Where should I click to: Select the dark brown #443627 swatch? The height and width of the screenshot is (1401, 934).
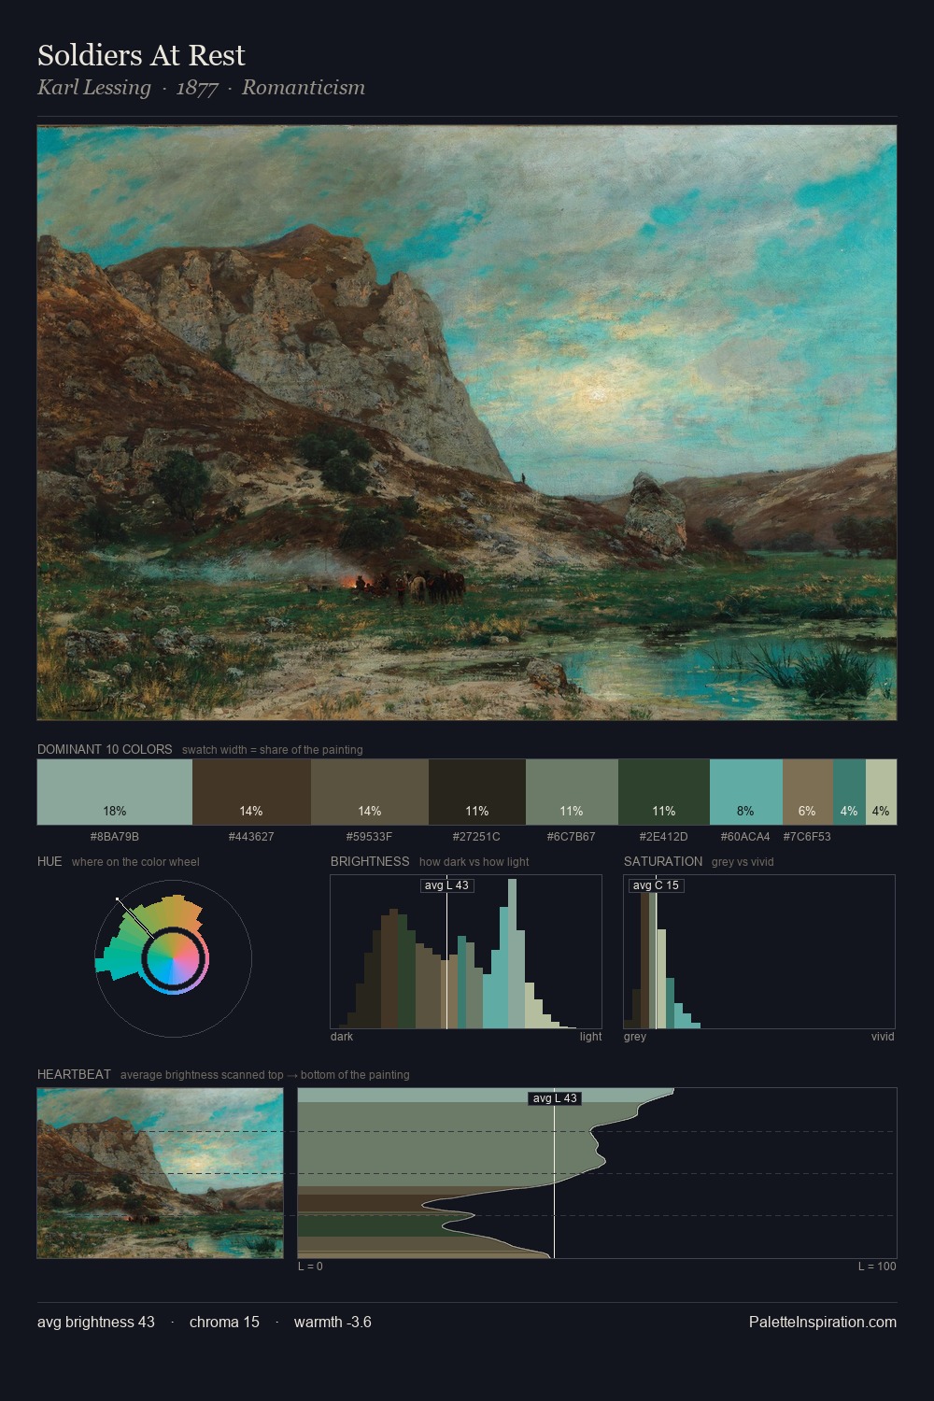click(x=251, y=792)
